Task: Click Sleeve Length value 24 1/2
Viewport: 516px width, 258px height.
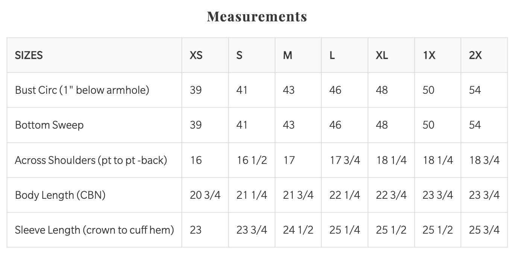Action: pos(298,230)
